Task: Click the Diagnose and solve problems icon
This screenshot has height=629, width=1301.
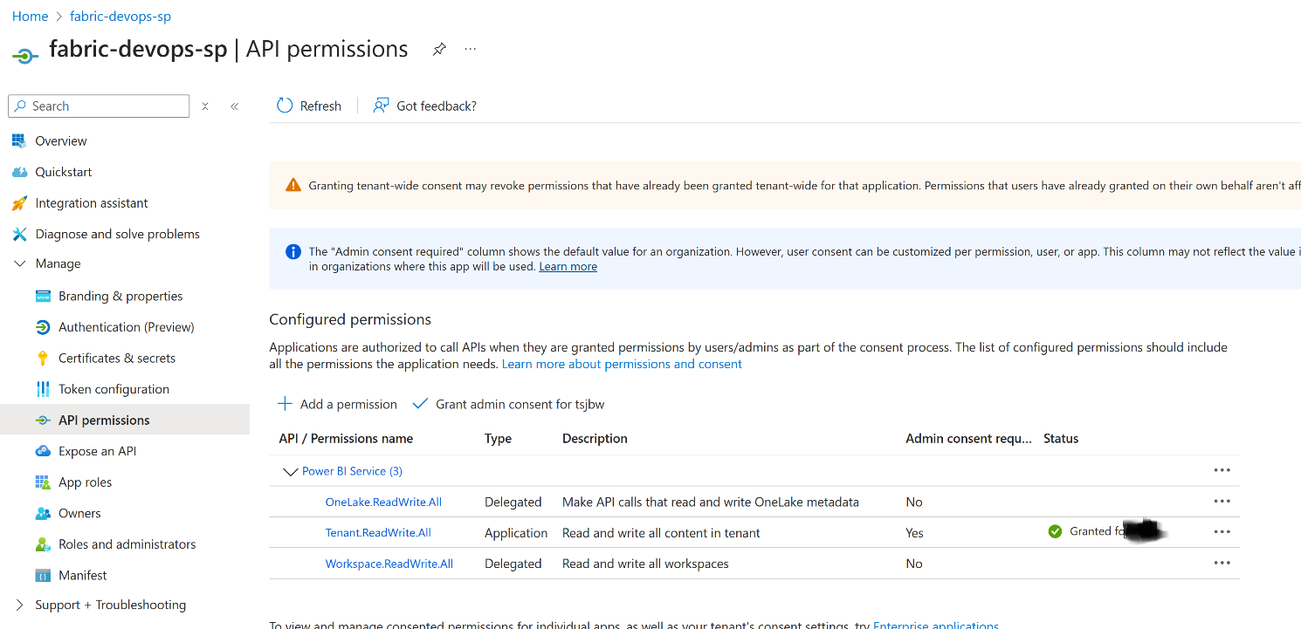Action: point(19,234)
